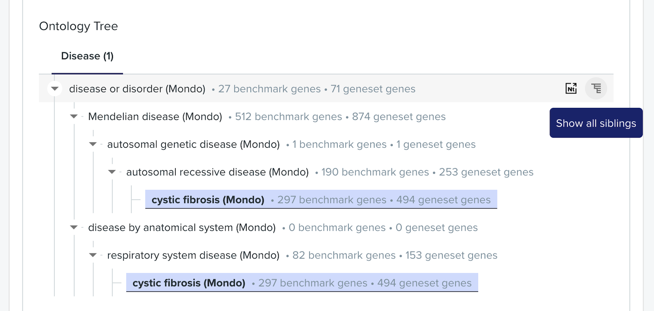Click the Show all siblings tree icon
The width and height of the screenshot is (654, 311).
(x=596, y=88)
